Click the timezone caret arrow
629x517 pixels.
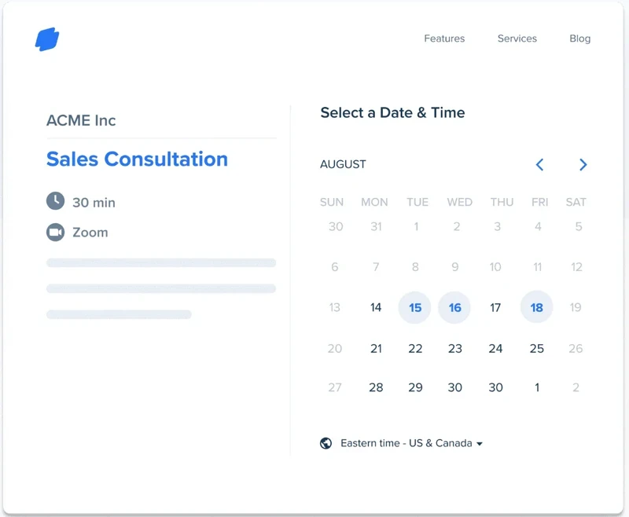tap(482, 443)
